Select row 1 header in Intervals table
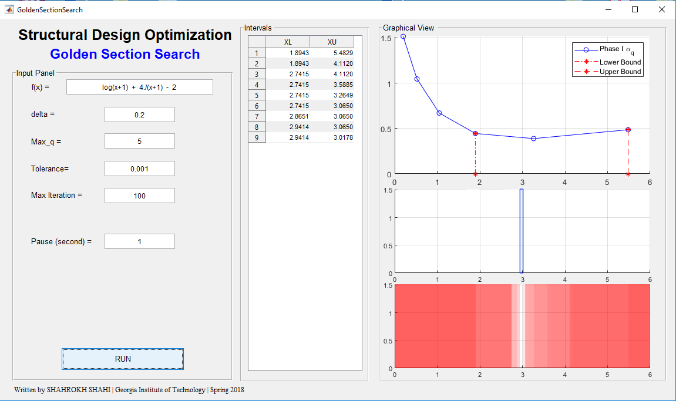Viewport: 676px width, 401px height. click(257, 53)
